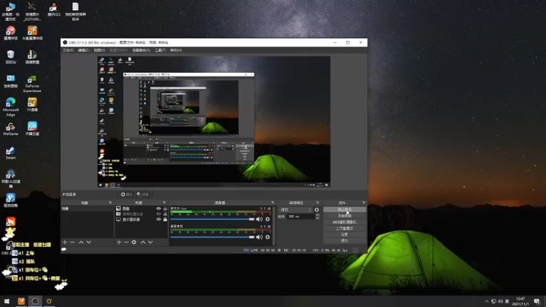The height and width of the screenshot is (307, 546).
Task: Open the Help menu in OBS
Action: pyautogui.click(x=176, y=50)
